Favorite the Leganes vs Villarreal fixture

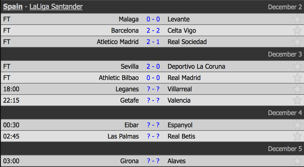(297, 89)
